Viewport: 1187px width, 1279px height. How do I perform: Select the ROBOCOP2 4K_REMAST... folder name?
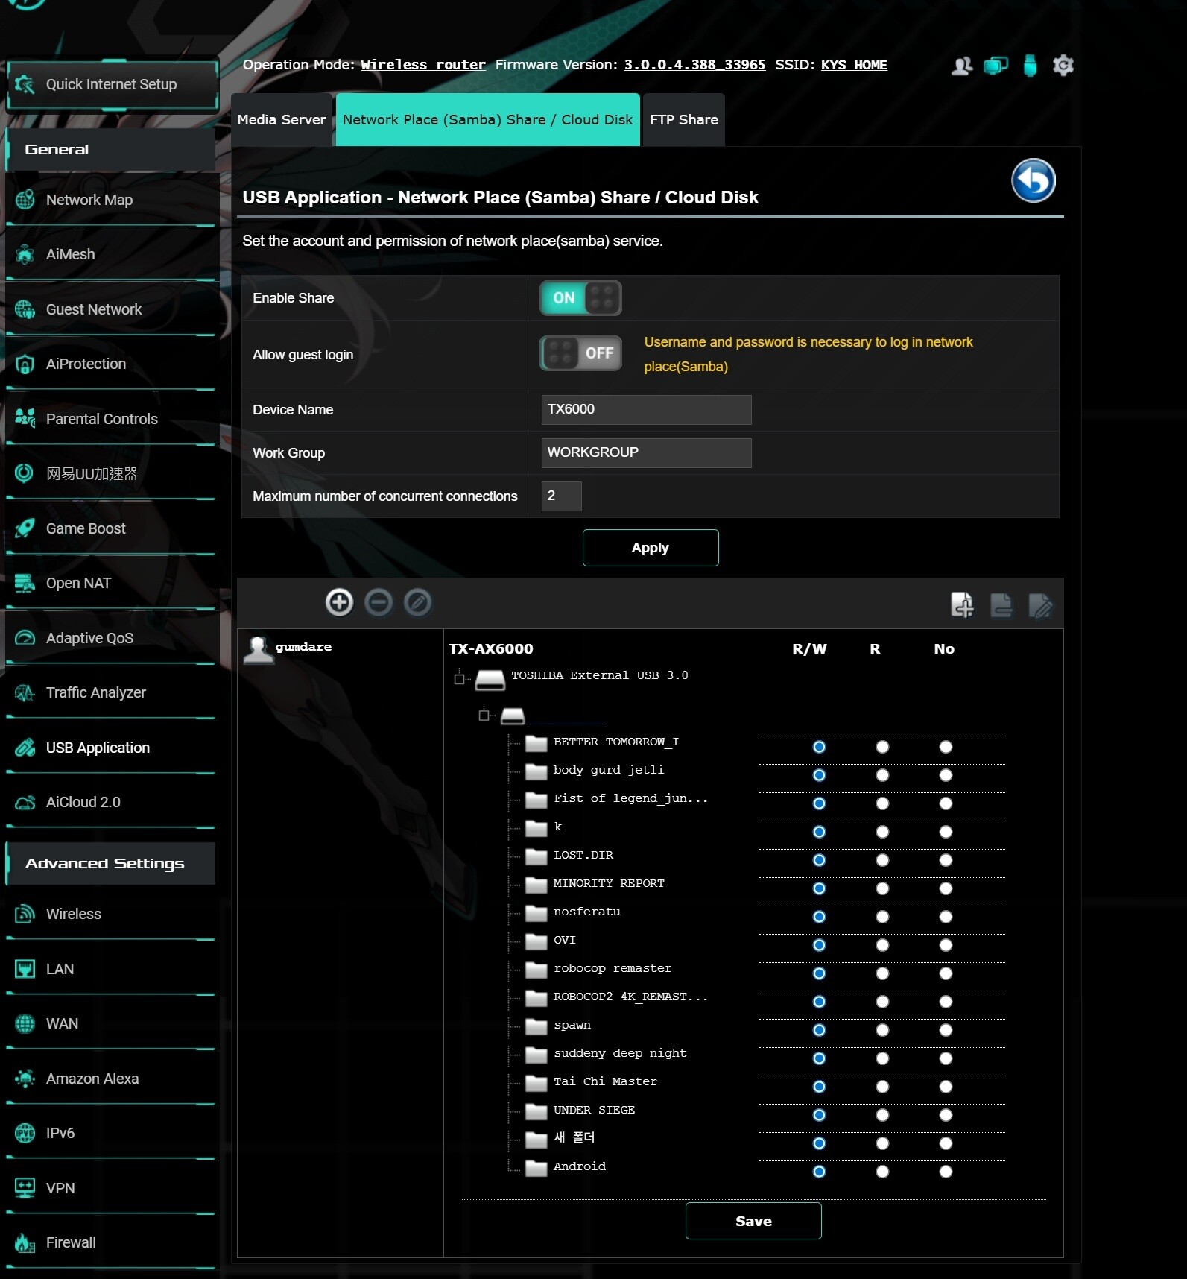point(630,997)
